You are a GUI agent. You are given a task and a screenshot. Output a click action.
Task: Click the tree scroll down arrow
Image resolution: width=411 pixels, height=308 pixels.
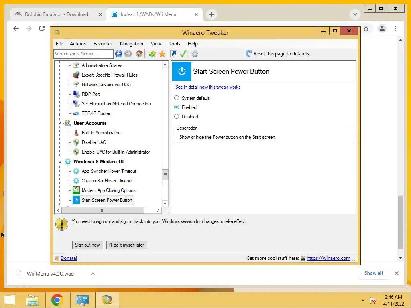(x=165, y=203)
